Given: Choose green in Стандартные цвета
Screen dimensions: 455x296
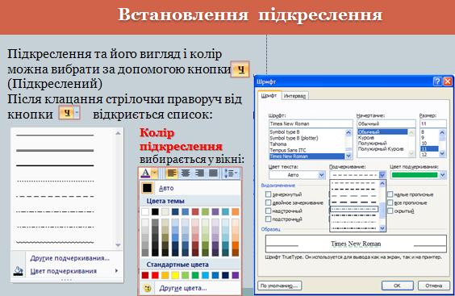Looking at the screenshot, I should tap(195, 275).
